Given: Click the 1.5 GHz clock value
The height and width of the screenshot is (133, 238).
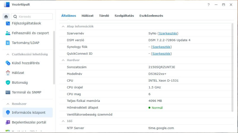Looking at the screenshot, I should coord(154,87).
